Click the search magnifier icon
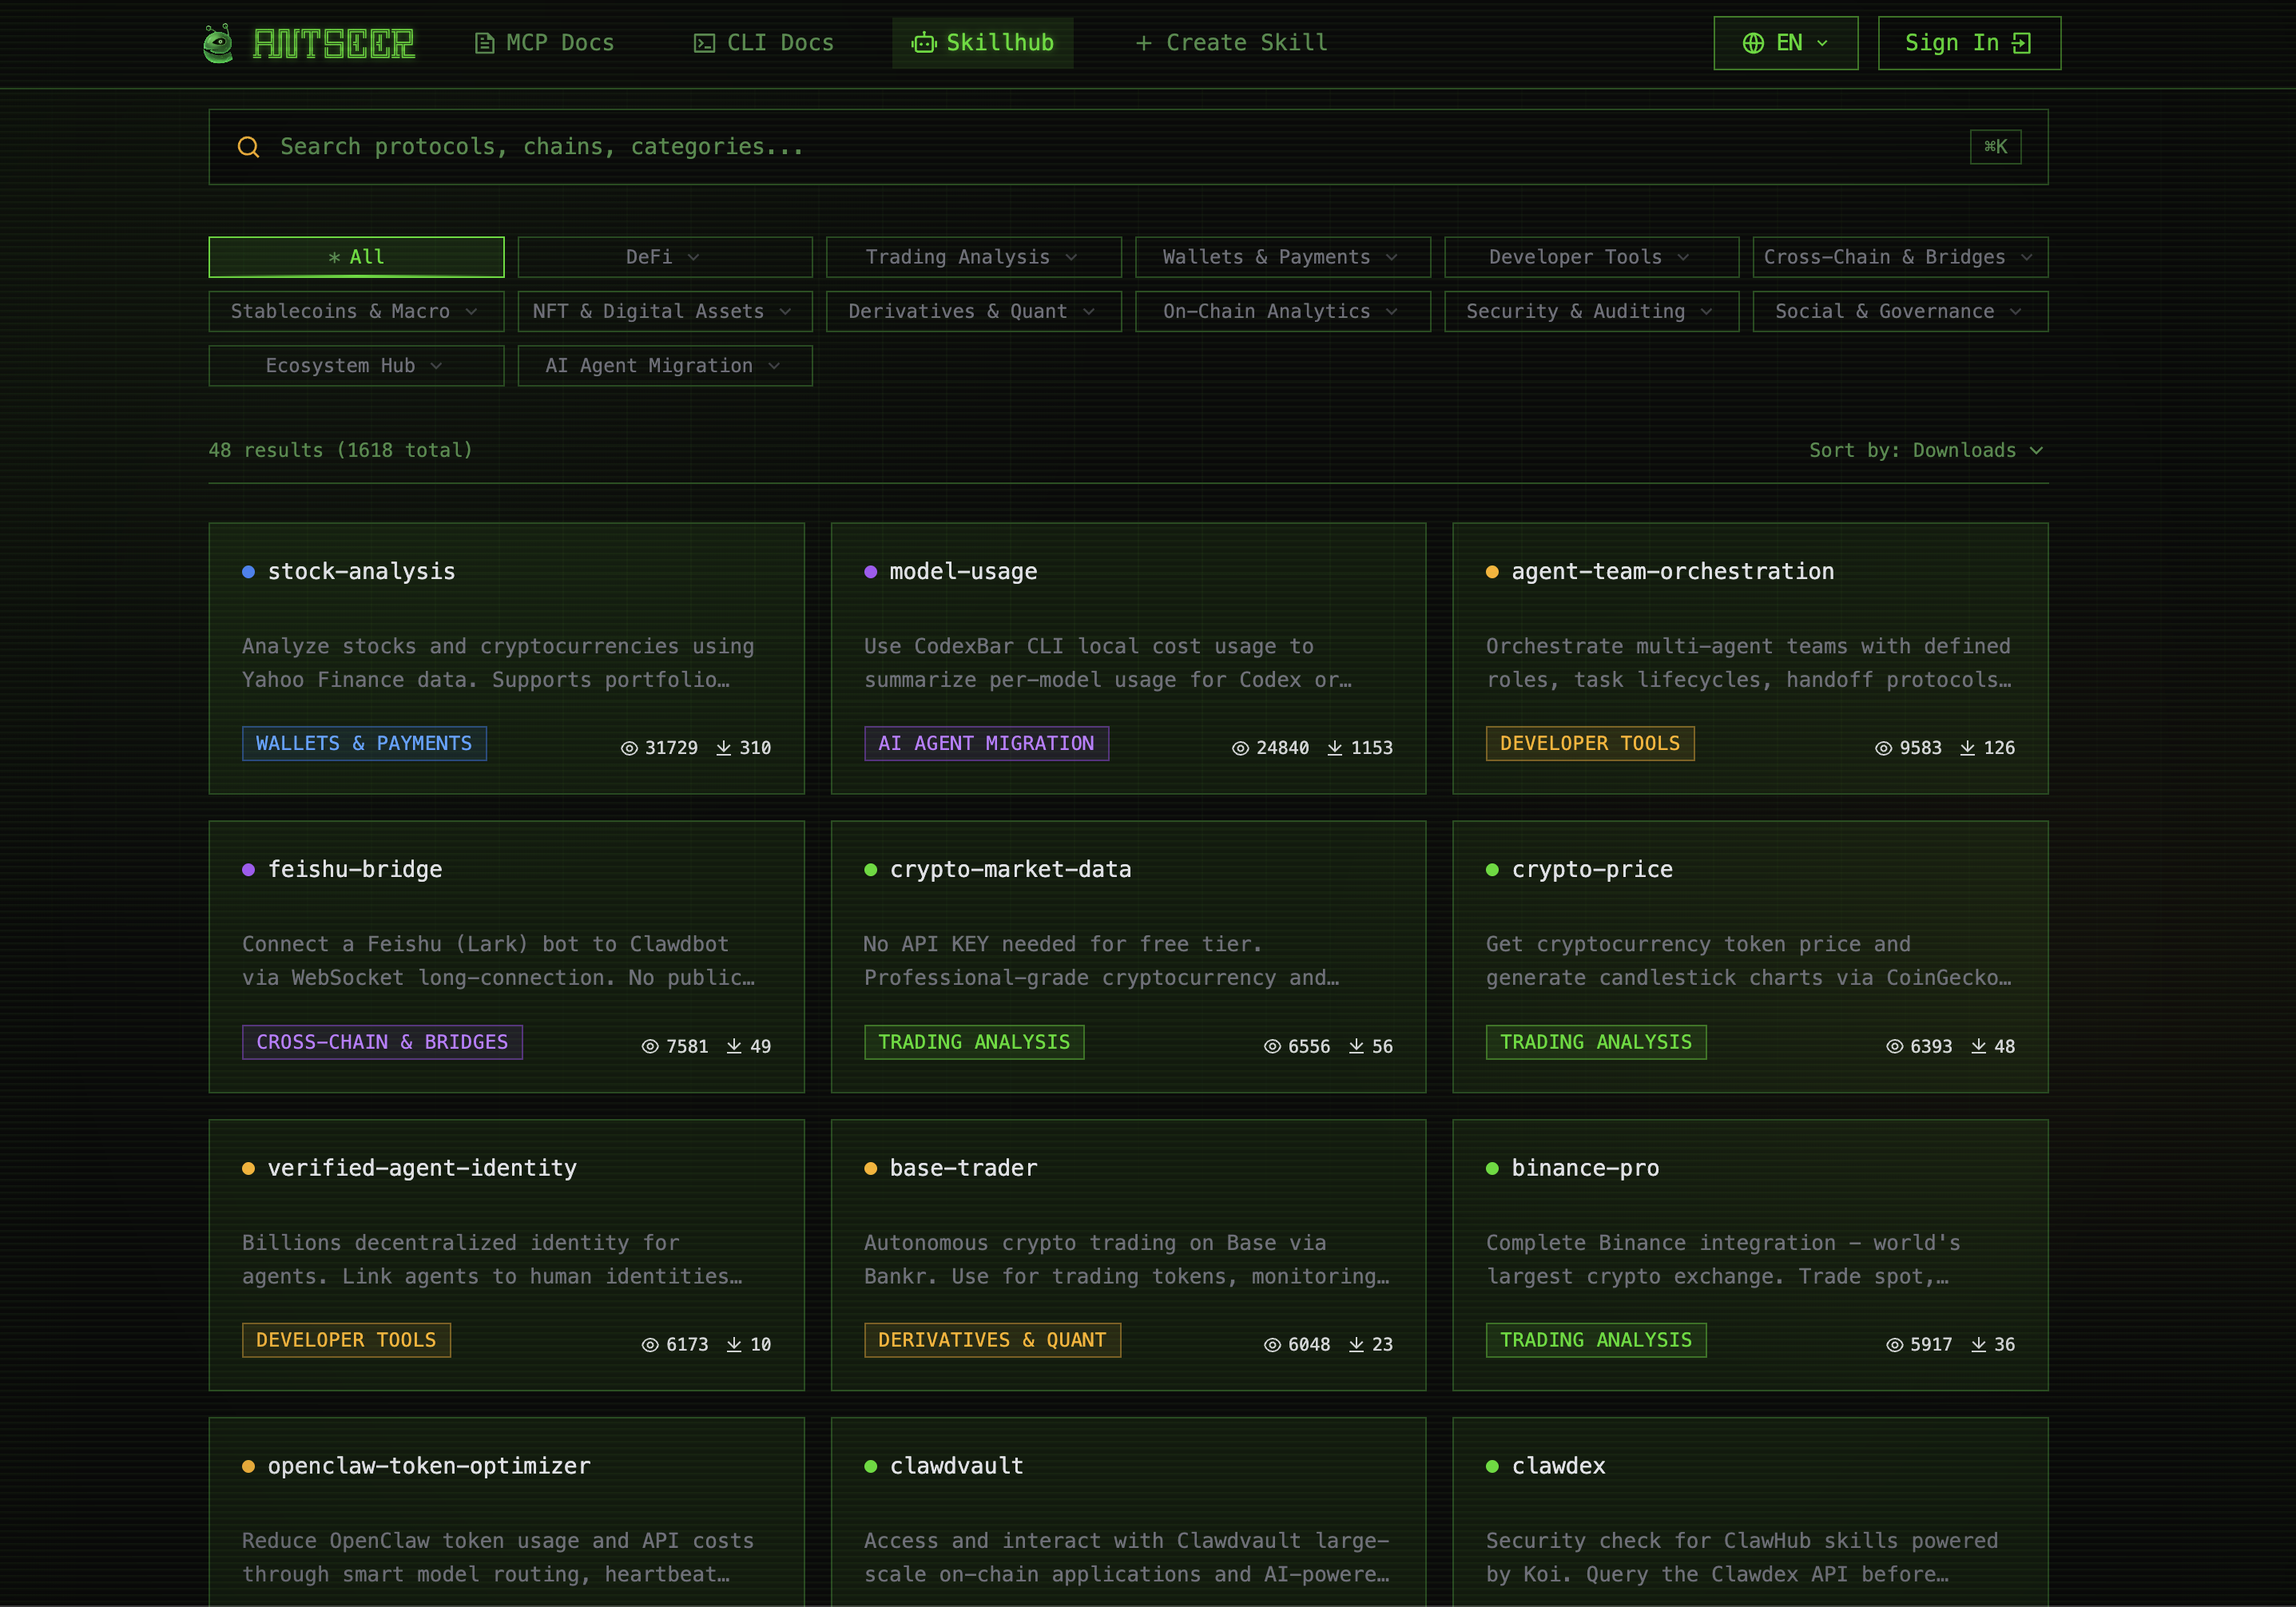The height and width of the screenshot is (1607, 2296). click(248, 147)
